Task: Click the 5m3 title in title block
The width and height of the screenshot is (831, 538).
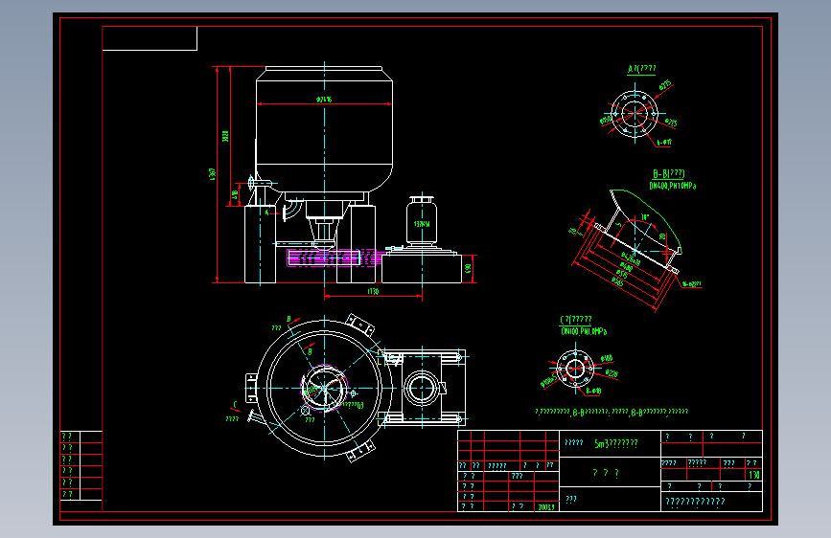Action: coord(616,444)
